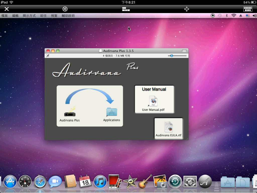Select the Audirvana EULA.rtf file icon

(168, 127)
